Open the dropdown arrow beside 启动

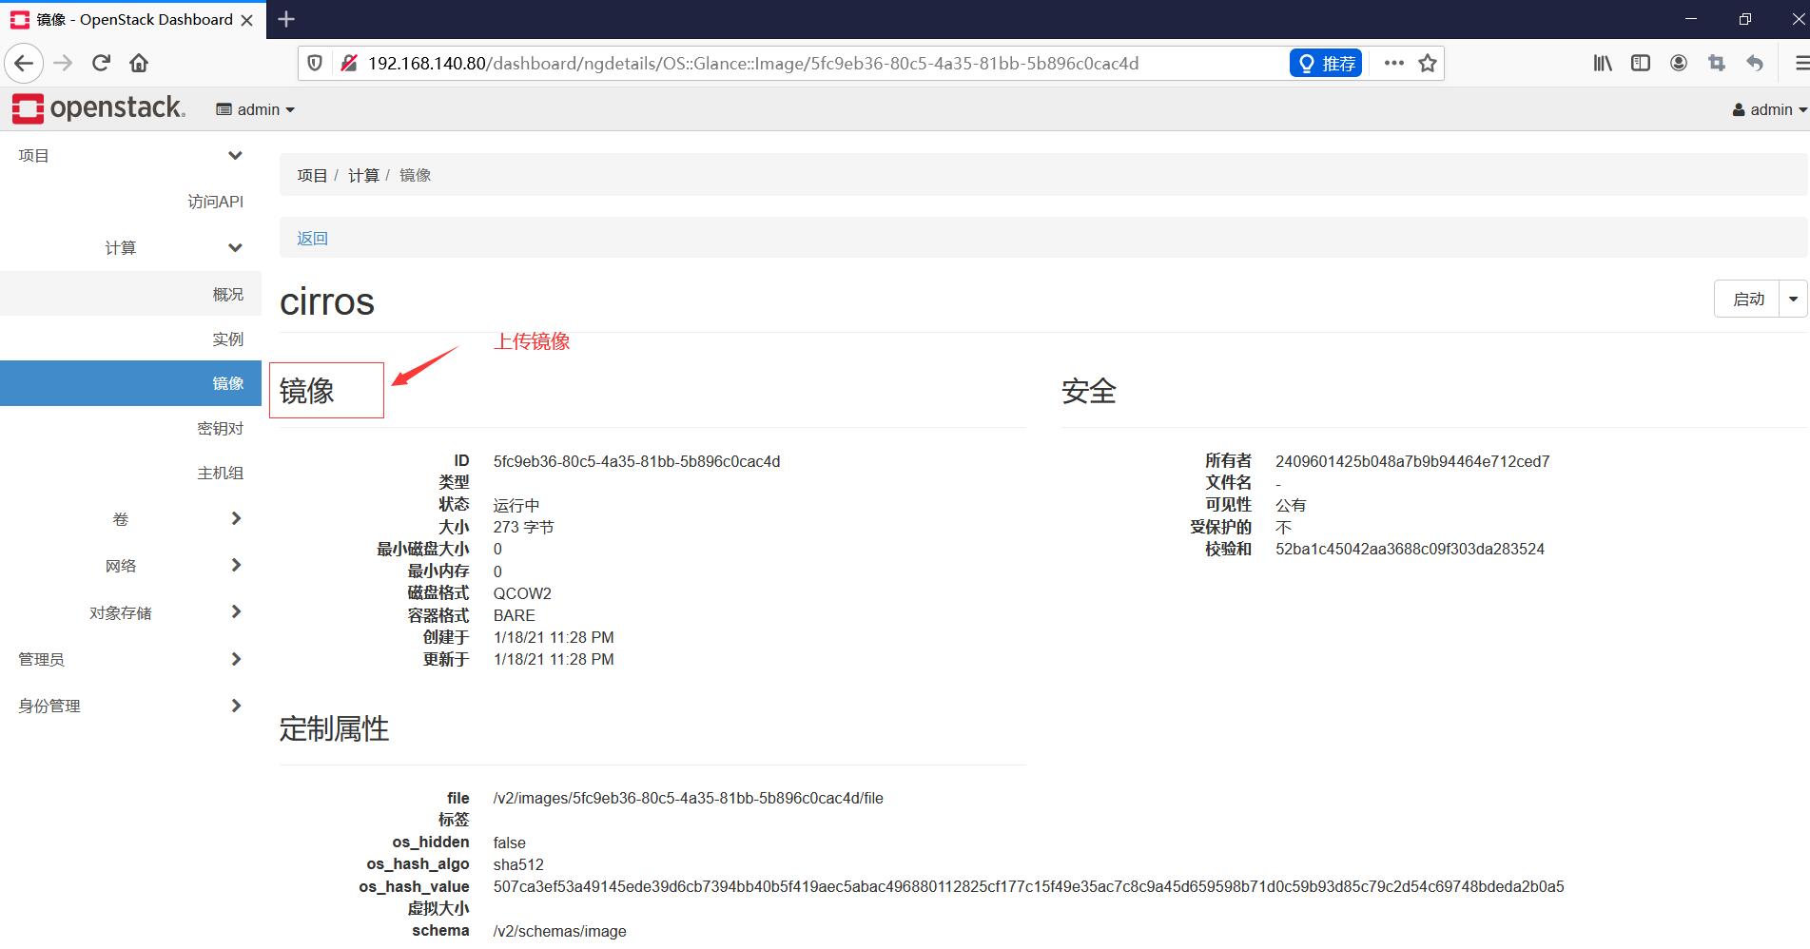1793,299
